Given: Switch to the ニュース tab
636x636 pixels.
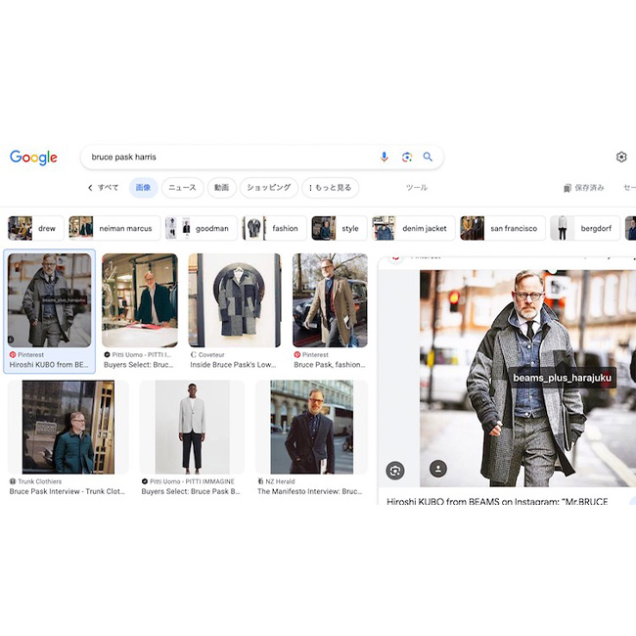Looking at the screenshot, I should click(181, 188).
